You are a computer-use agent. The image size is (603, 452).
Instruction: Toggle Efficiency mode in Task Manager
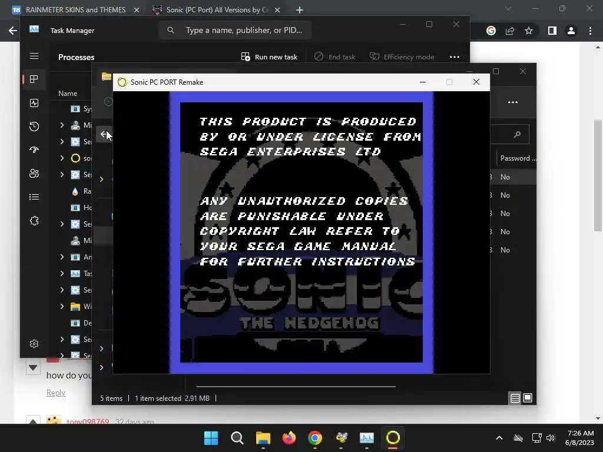click(402, 57)
